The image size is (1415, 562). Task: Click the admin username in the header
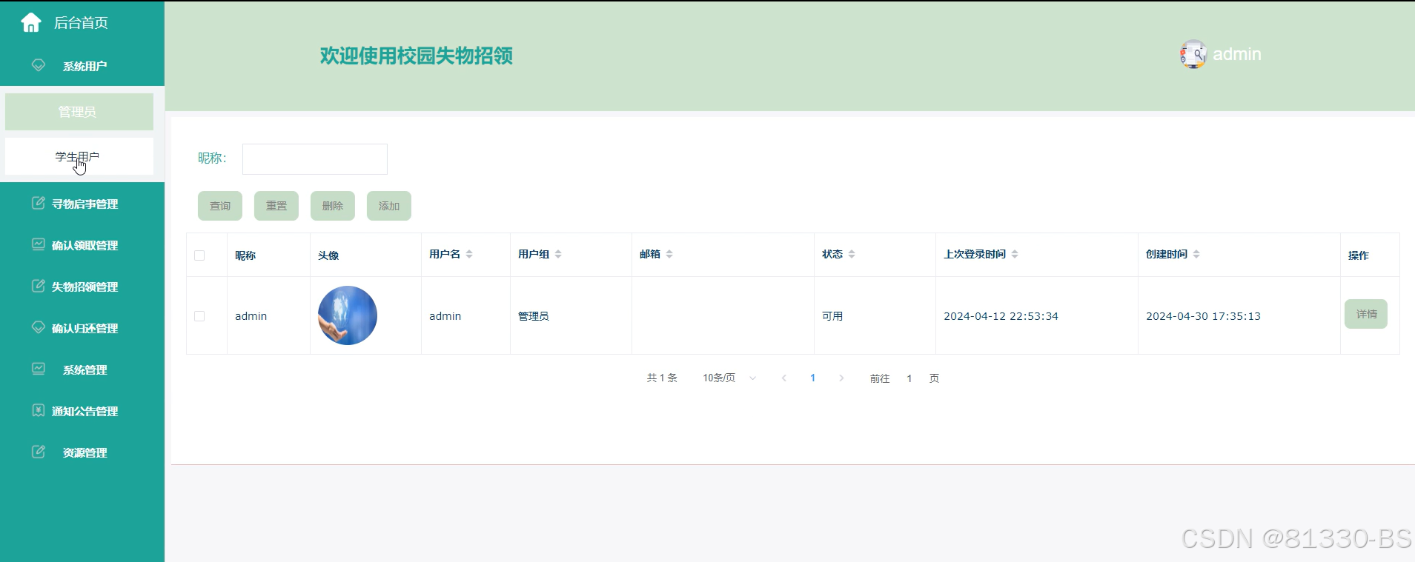tap(1236, 54)
